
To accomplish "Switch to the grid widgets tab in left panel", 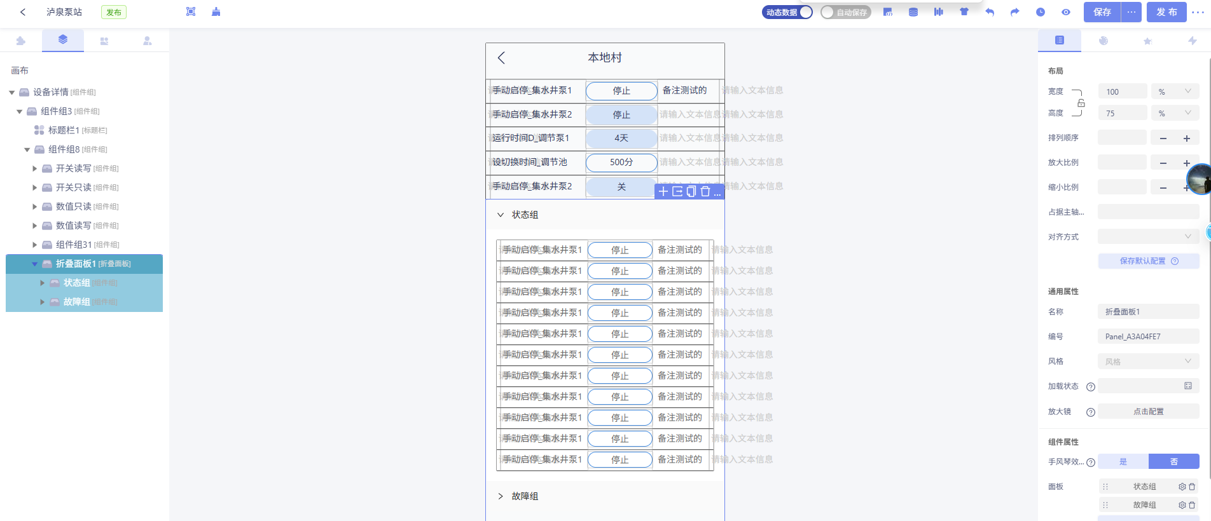I will (x=104, y=41).
